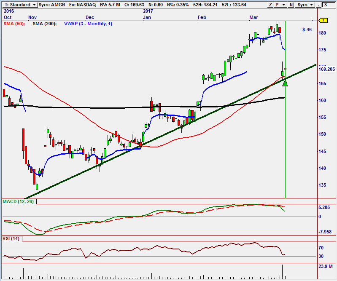The image size is (337, 281).
Task: Click the 5.285 MACD scale value
Action: point(324,208)
